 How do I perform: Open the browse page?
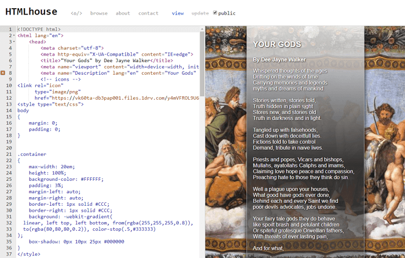[x=99, y=13]
